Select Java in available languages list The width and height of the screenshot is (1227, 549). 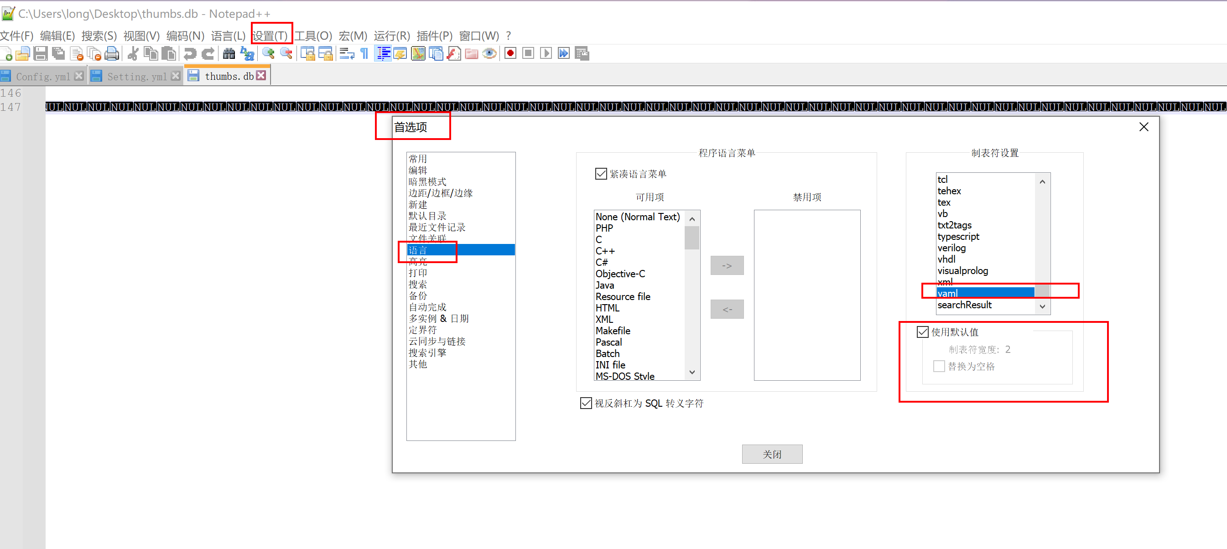tap(605, 285)
